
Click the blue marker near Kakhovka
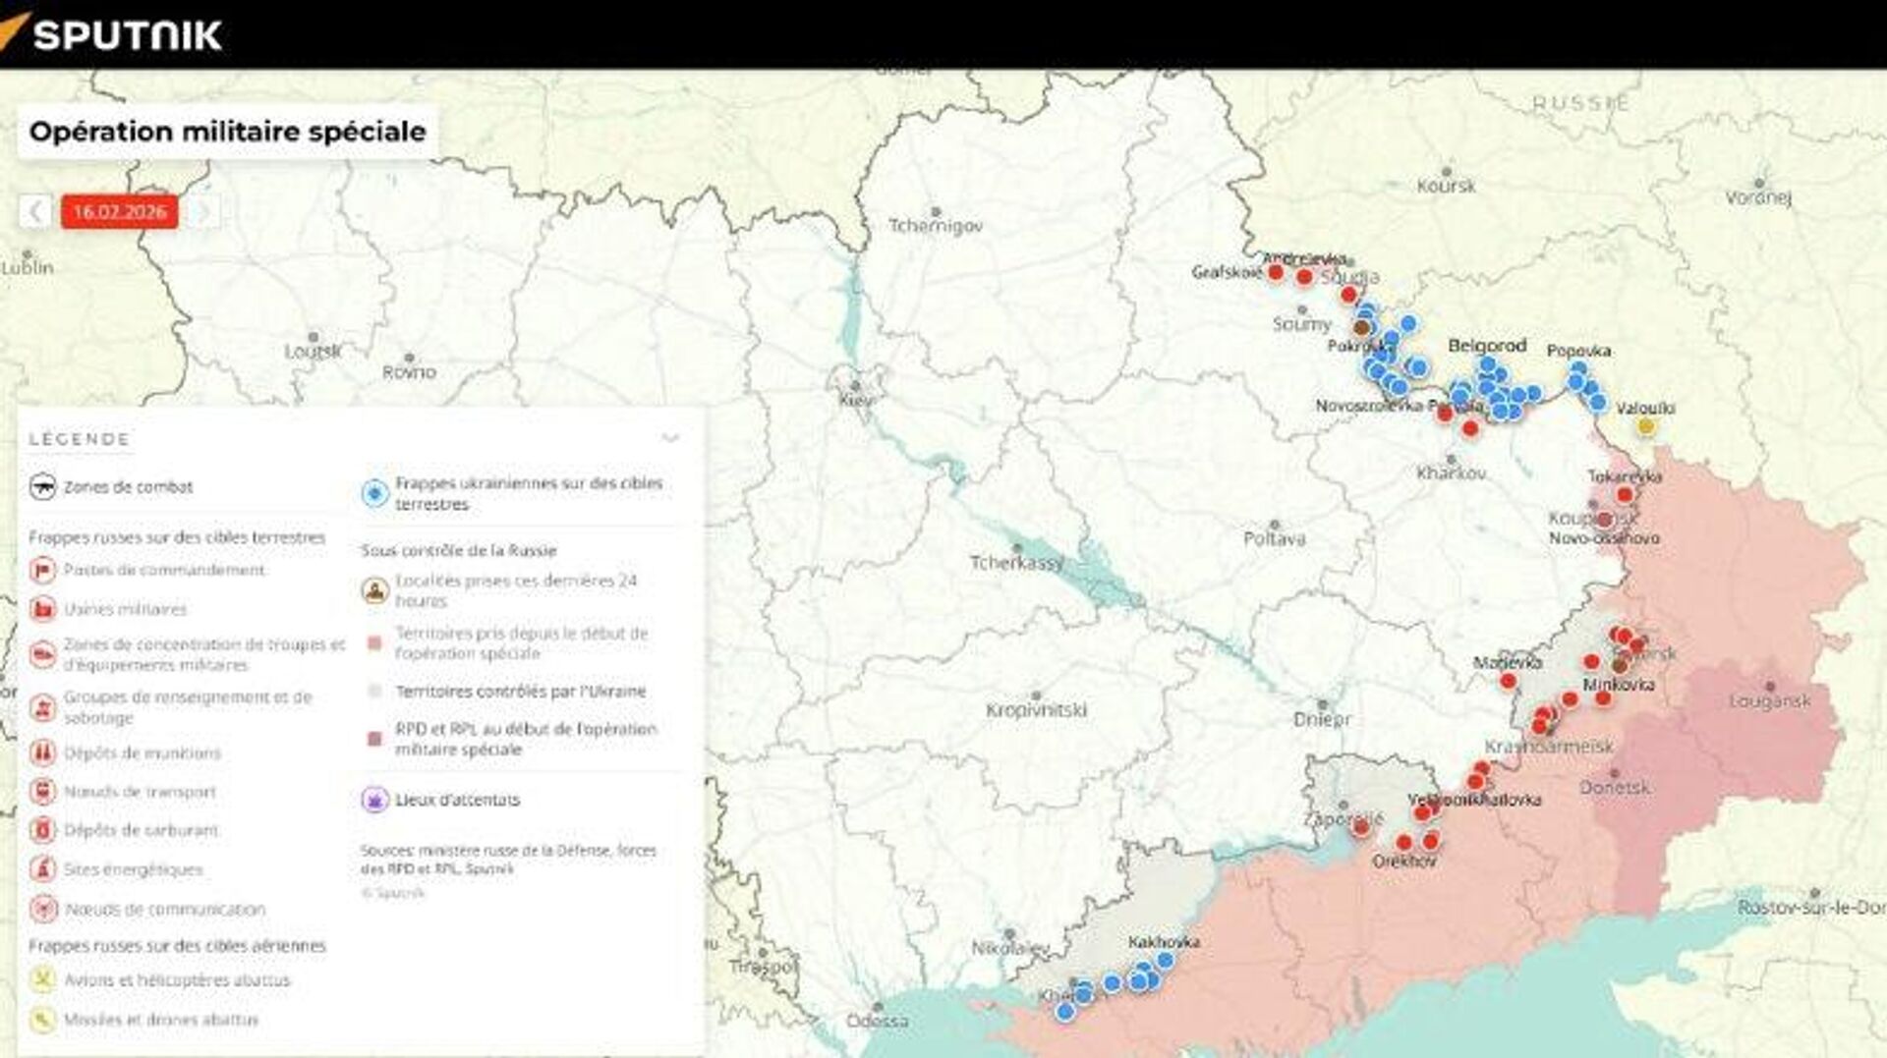1165,960
